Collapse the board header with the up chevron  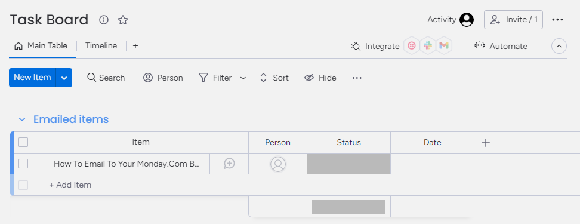tap(559, 46)
